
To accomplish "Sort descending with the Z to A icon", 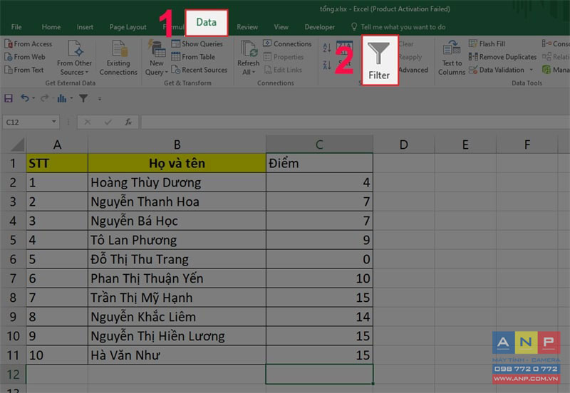I will click(x=327, y=65).
